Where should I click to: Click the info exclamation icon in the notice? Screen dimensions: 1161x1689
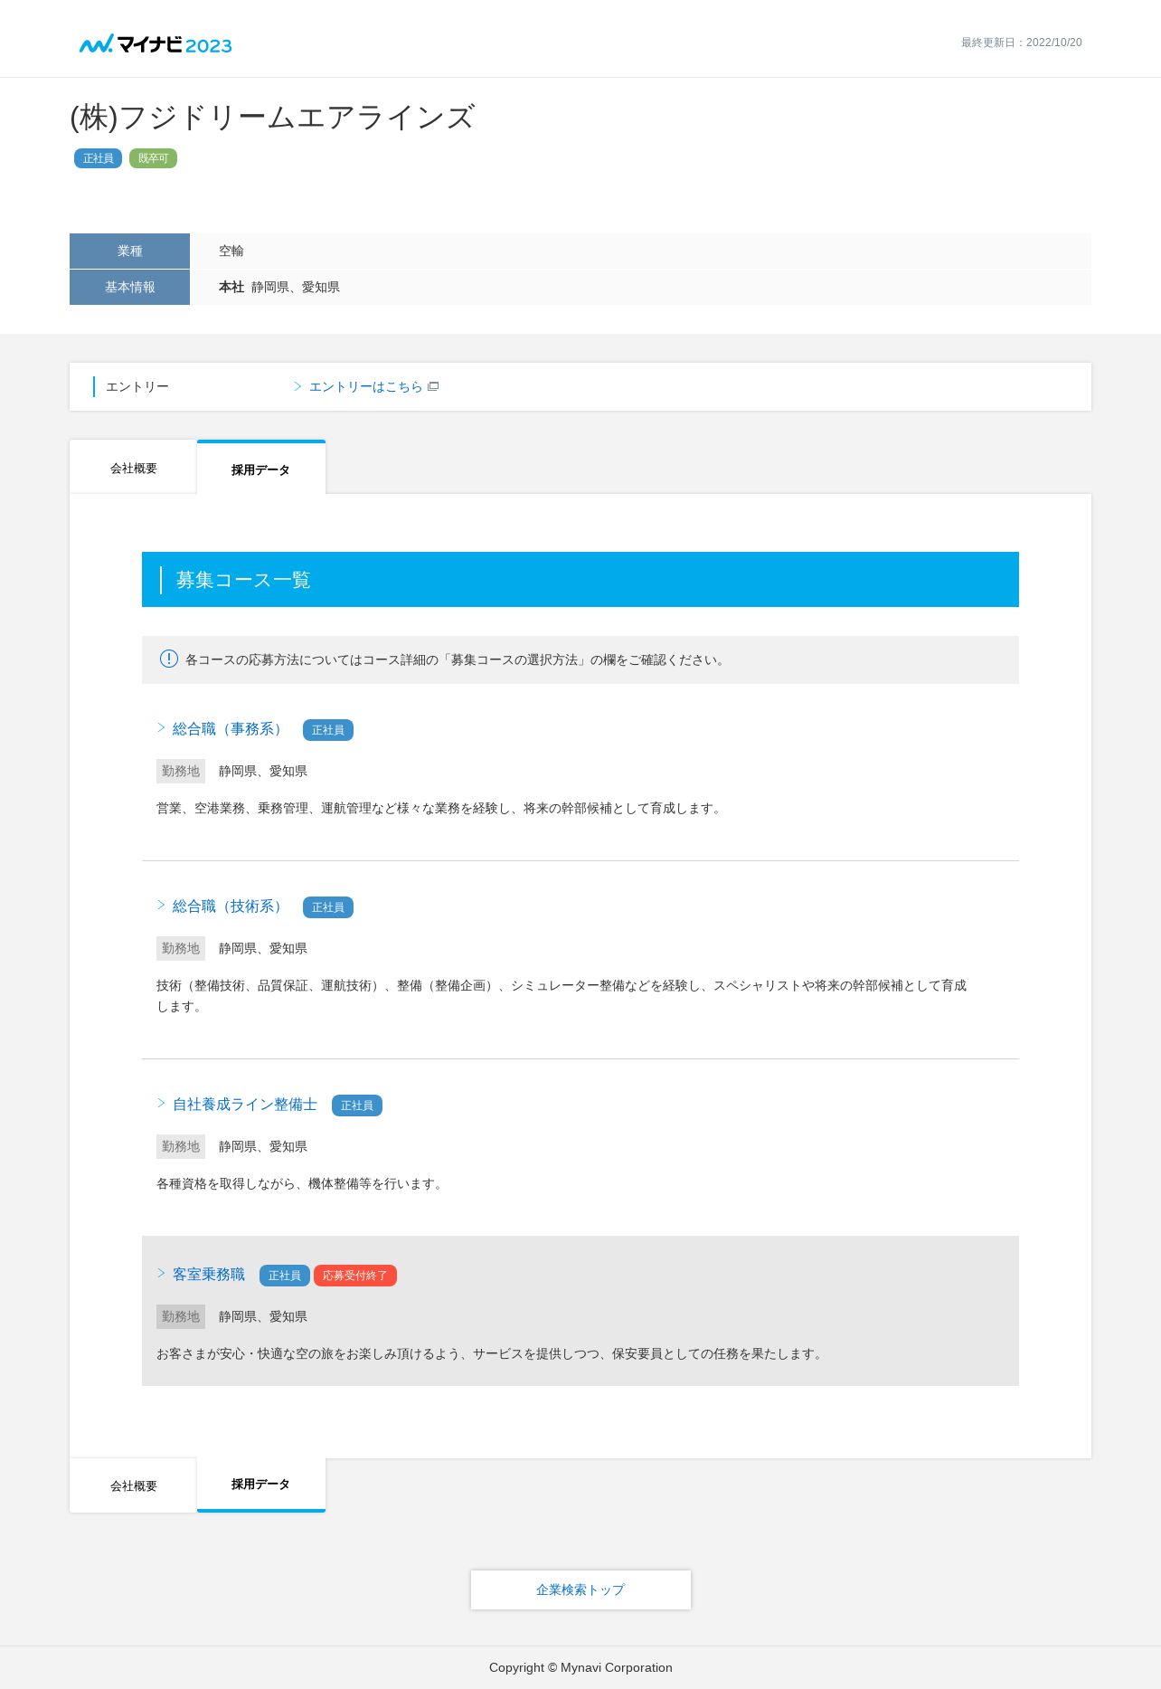169,659
